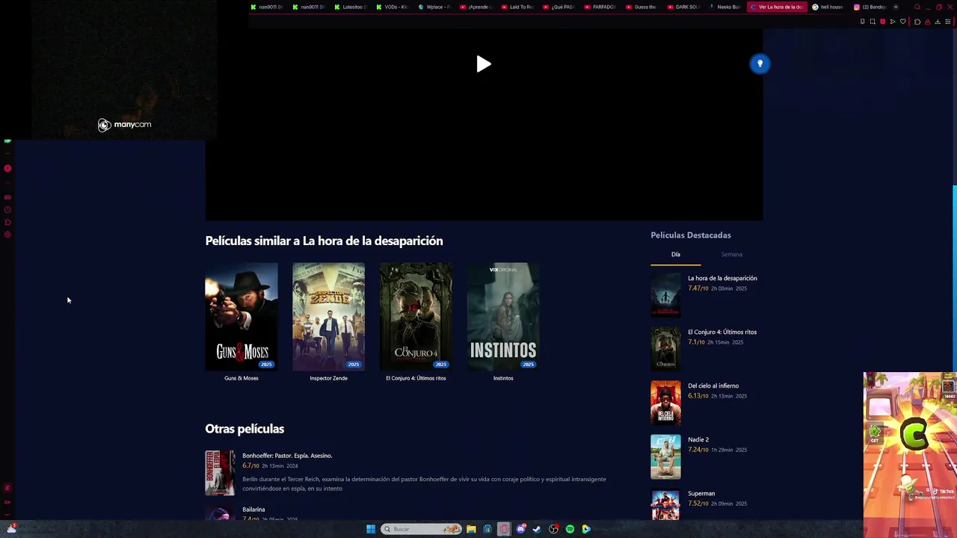
Task: Open the settings gear sidebar icon
Action: pyautogui.click(x=7, y=235)
